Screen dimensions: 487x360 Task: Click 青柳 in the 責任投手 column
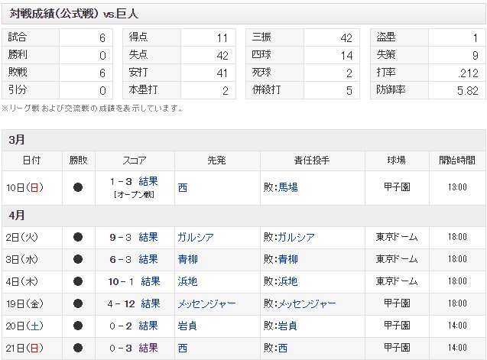(287, 259)
